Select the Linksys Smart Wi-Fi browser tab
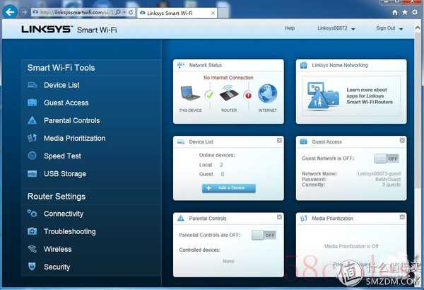Viewport: 424px width, 290px height. (169, 13)
